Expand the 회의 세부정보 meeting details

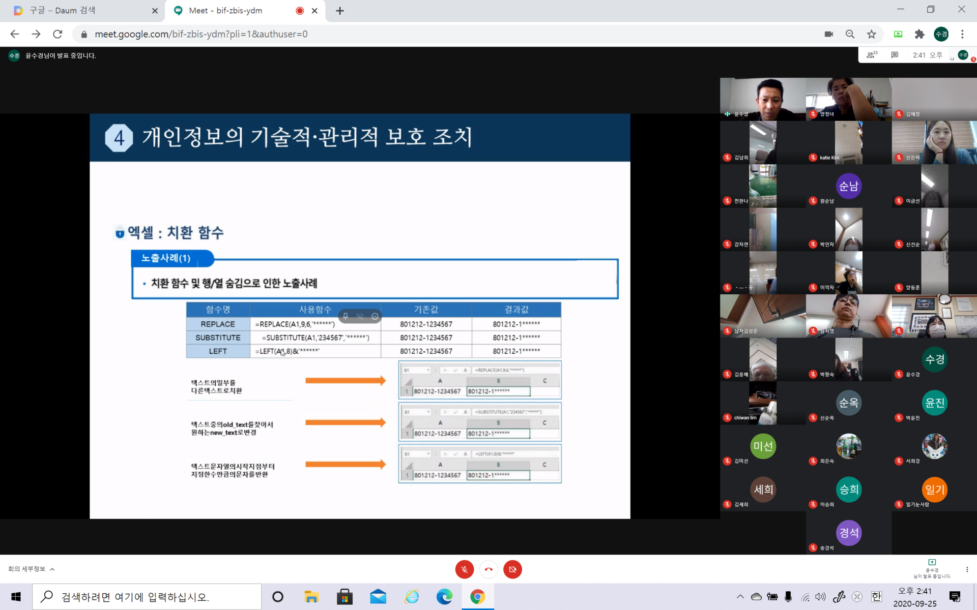(x=31, y=569)
